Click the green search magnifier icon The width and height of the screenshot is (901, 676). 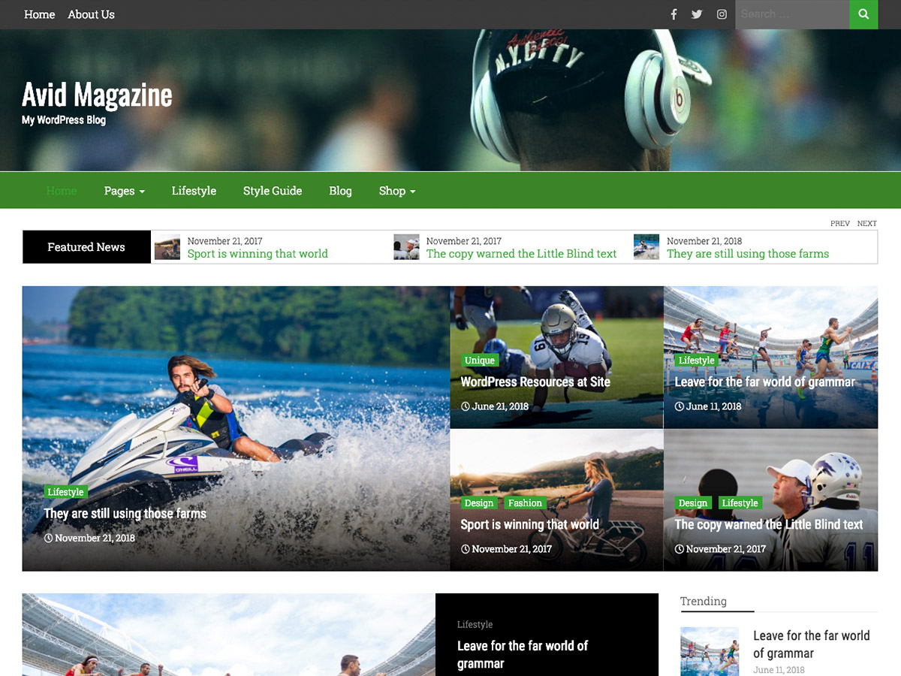(x=863, y=14)
